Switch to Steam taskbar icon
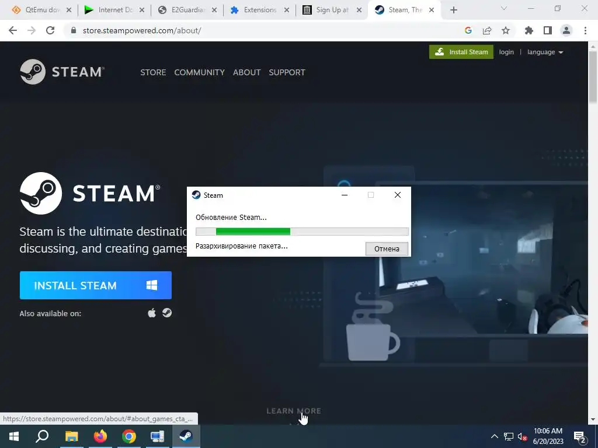The height and width of the screenshot is (448, 598). 186,436
